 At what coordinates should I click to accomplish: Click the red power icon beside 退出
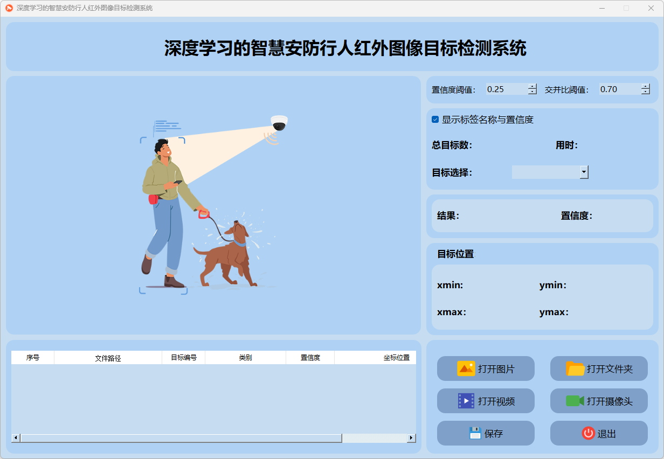pyautogui.click(x=588, y=433)
